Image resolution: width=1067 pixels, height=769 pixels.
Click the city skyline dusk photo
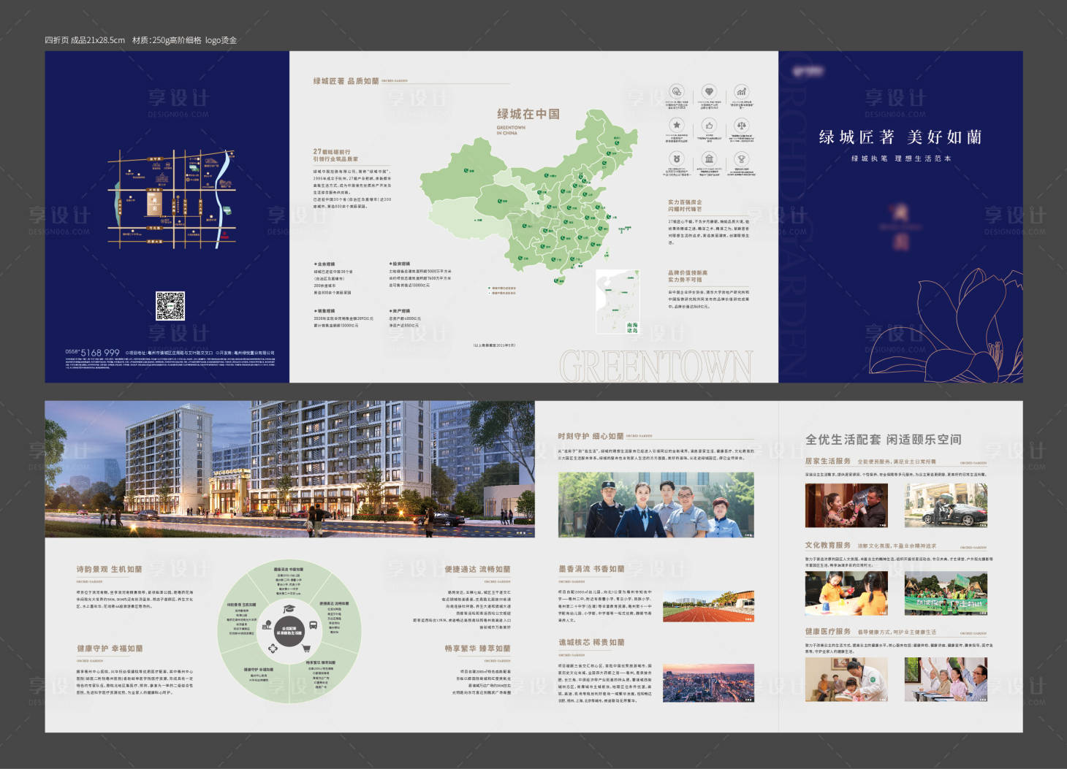tap(708, 682)
